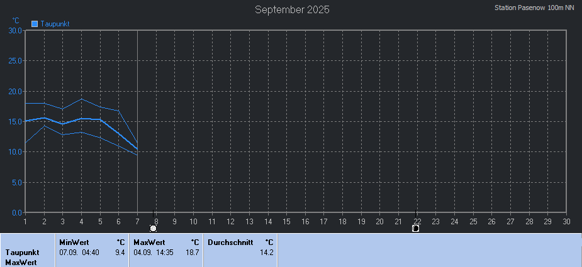Click the average value 14.2

(x=267, y=253)
